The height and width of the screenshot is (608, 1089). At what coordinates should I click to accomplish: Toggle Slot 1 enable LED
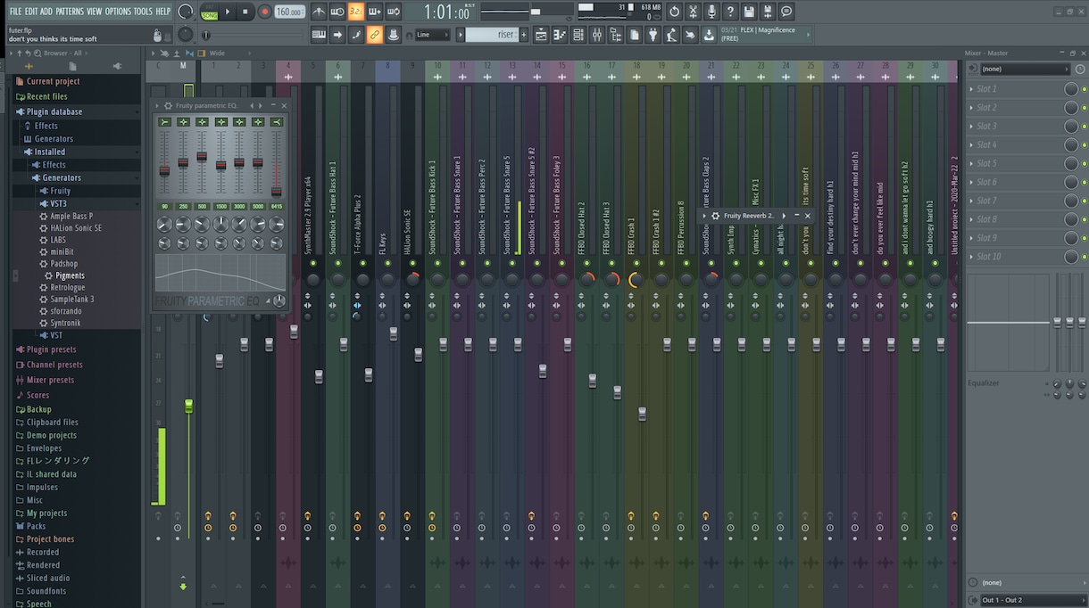tap(1084, 89)
